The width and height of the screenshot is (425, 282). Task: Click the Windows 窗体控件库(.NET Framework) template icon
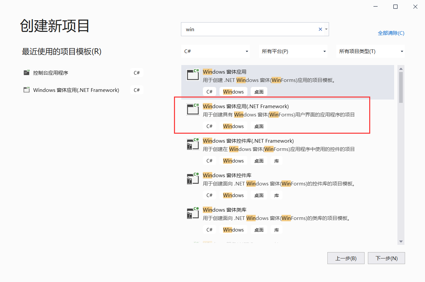[x=193, y=144]
